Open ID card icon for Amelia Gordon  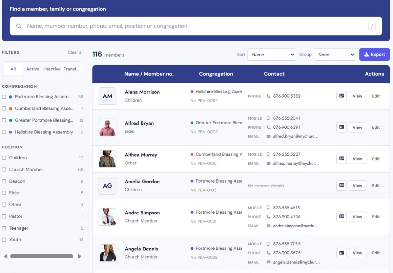click(342, 186)
